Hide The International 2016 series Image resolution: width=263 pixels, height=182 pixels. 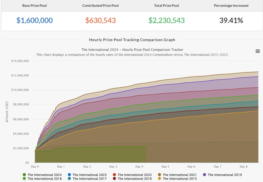point(135,179)
